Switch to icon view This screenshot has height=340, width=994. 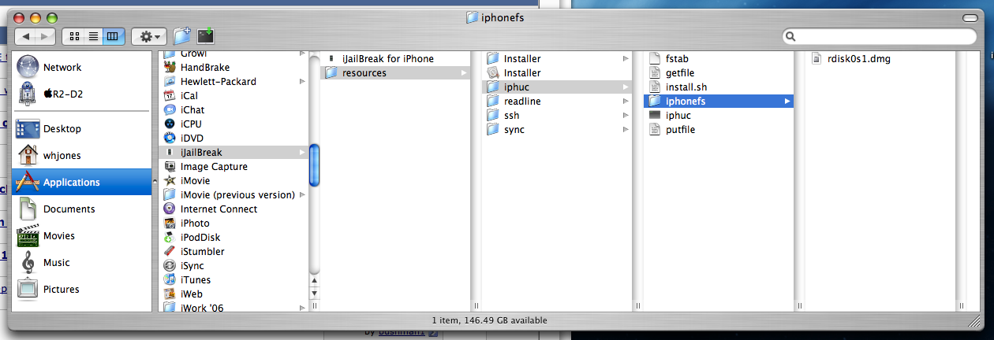point(75,36)
